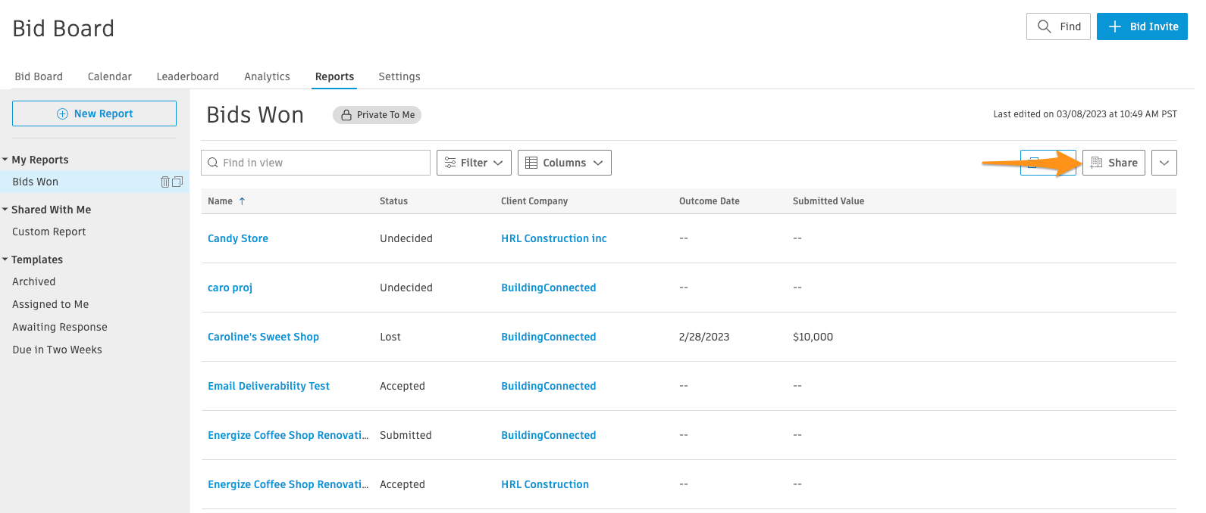Click the Client Company column header
1206x513 pixels.
coord(534,201)
